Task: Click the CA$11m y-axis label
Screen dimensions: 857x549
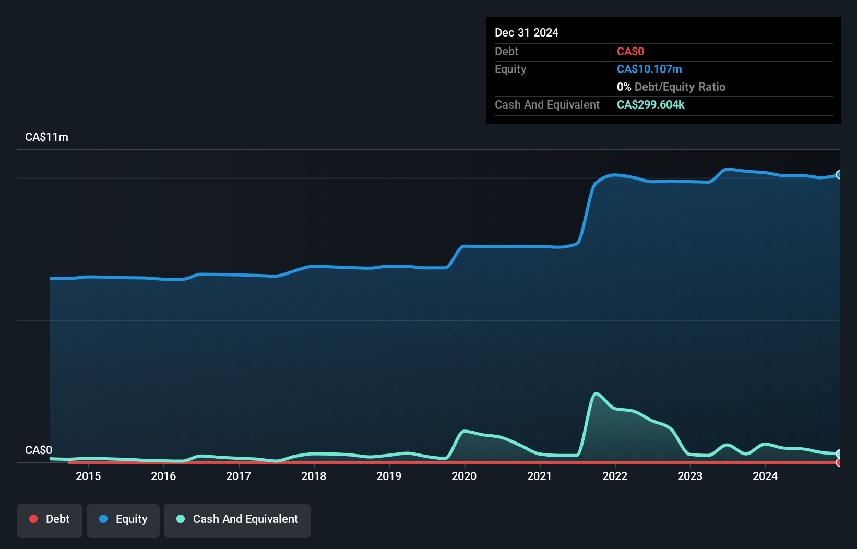Action: pyautogui.click(x=46, y=137)
